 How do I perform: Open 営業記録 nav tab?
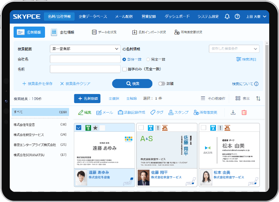pos(149,16)
